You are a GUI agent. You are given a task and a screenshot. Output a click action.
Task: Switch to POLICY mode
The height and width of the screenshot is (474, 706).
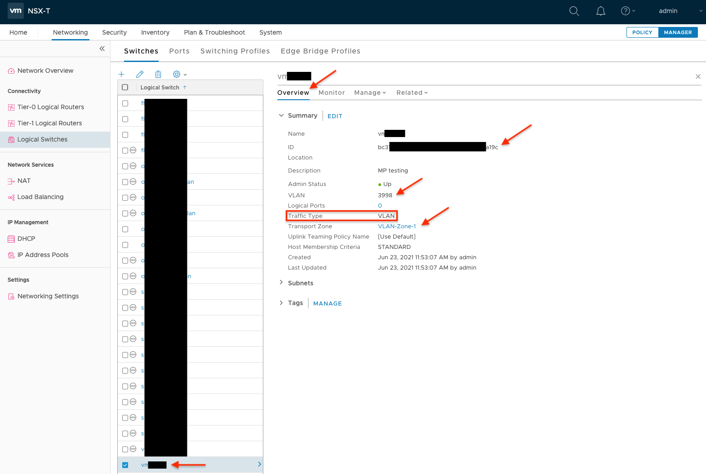click(642, 32)
